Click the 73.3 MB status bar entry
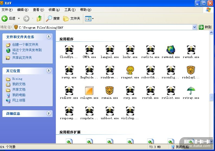215x151 pixels. (155, 147)
